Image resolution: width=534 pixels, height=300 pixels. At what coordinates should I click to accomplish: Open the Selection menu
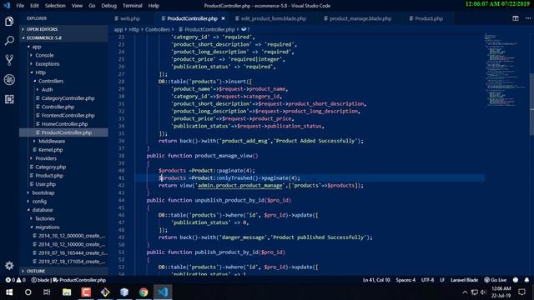(x=55, y=6)
